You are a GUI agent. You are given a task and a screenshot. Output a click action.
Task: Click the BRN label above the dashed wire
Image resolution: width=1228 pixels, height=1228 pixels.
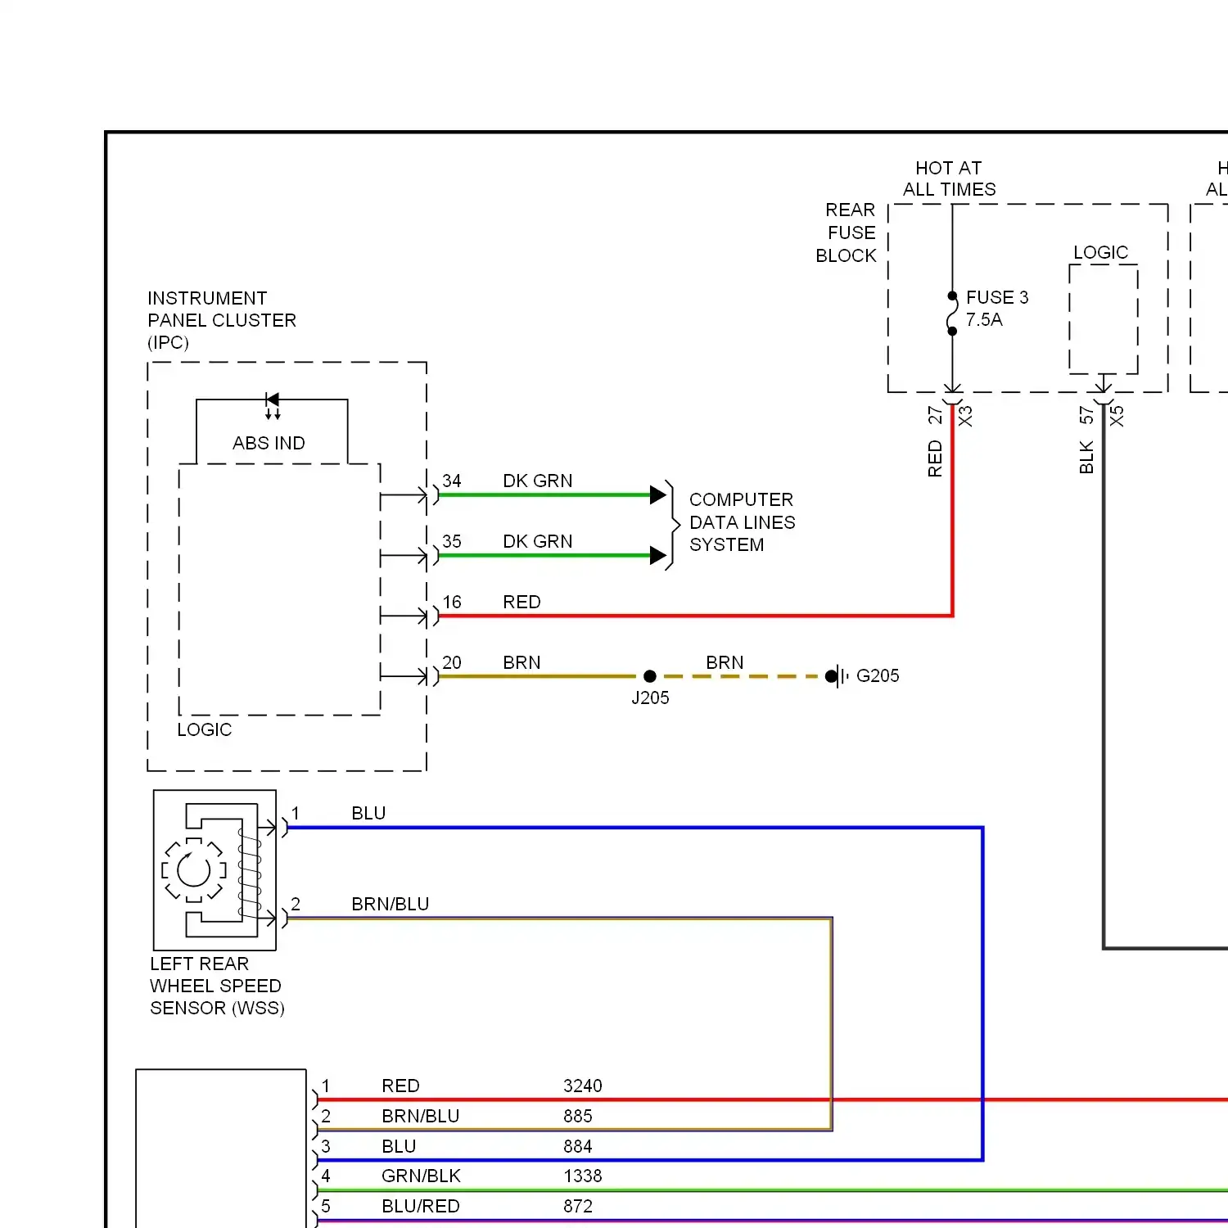[725, 662]
